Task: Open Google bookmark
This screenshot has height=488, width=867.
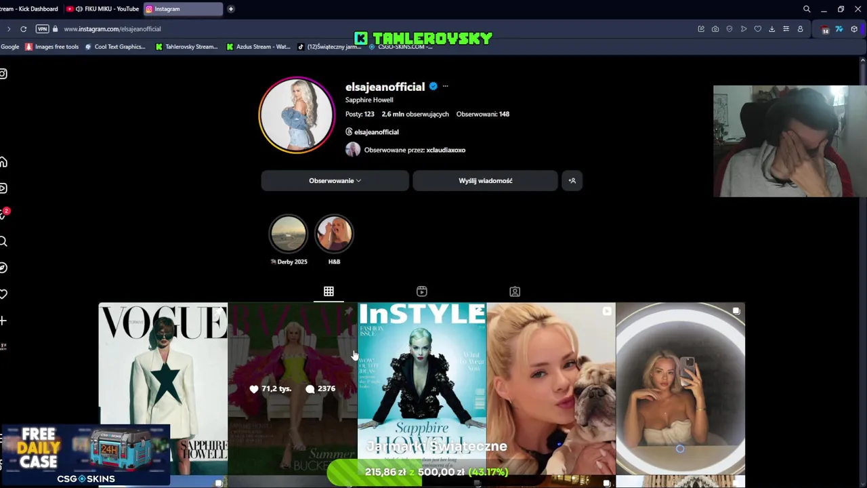Action: point(9,47)
